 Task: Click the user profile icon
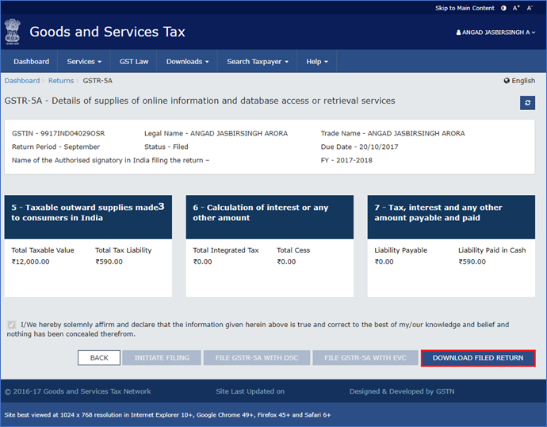click(x=458, y=32)
